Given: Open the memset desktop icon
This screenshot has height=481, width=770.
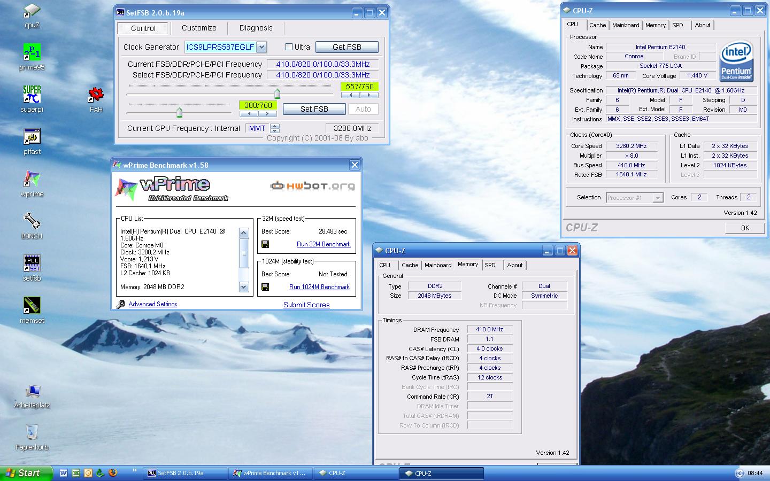Looking at the screenshot, I should point(32,311).
